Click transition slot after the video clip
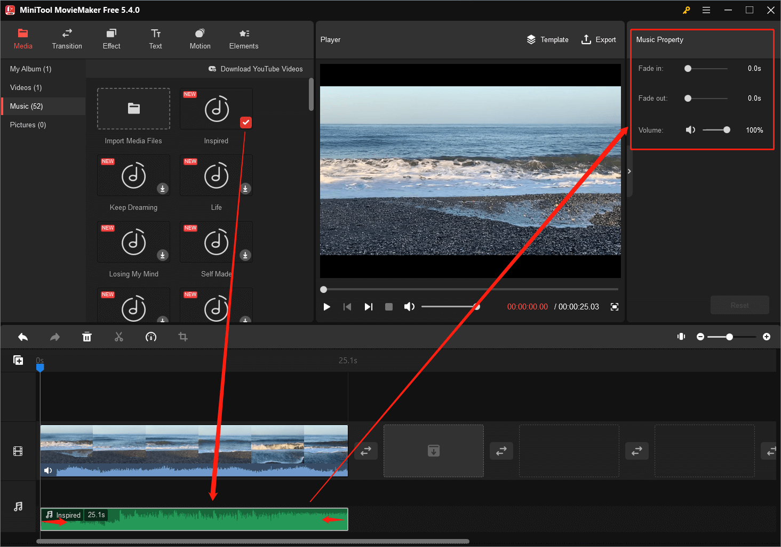This screenshot has height=547, width=781. pyautogui.click(x=366, y=451)
